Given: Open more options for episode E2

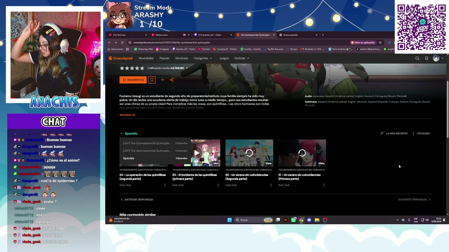Looking at the screenshot, I should click(x=271, y=185).
